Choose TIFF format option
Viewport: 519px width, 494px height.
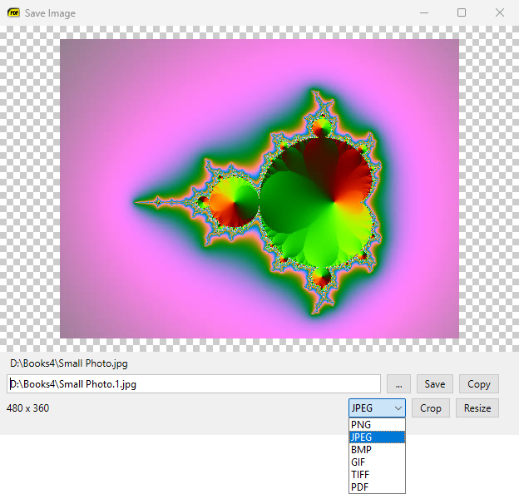click(377, 475)
